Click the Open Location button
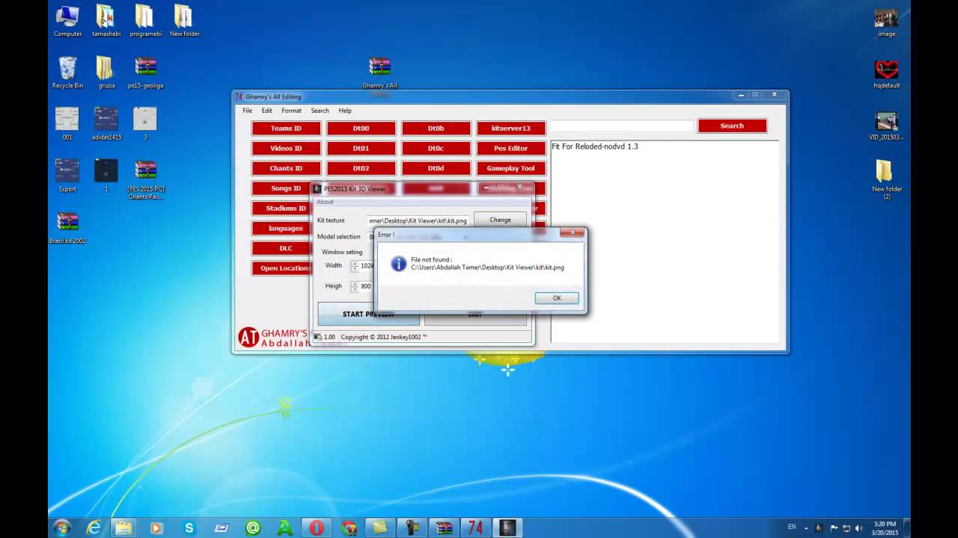Image resolution: width=958 pixels, height=538 pixels. 282,268
